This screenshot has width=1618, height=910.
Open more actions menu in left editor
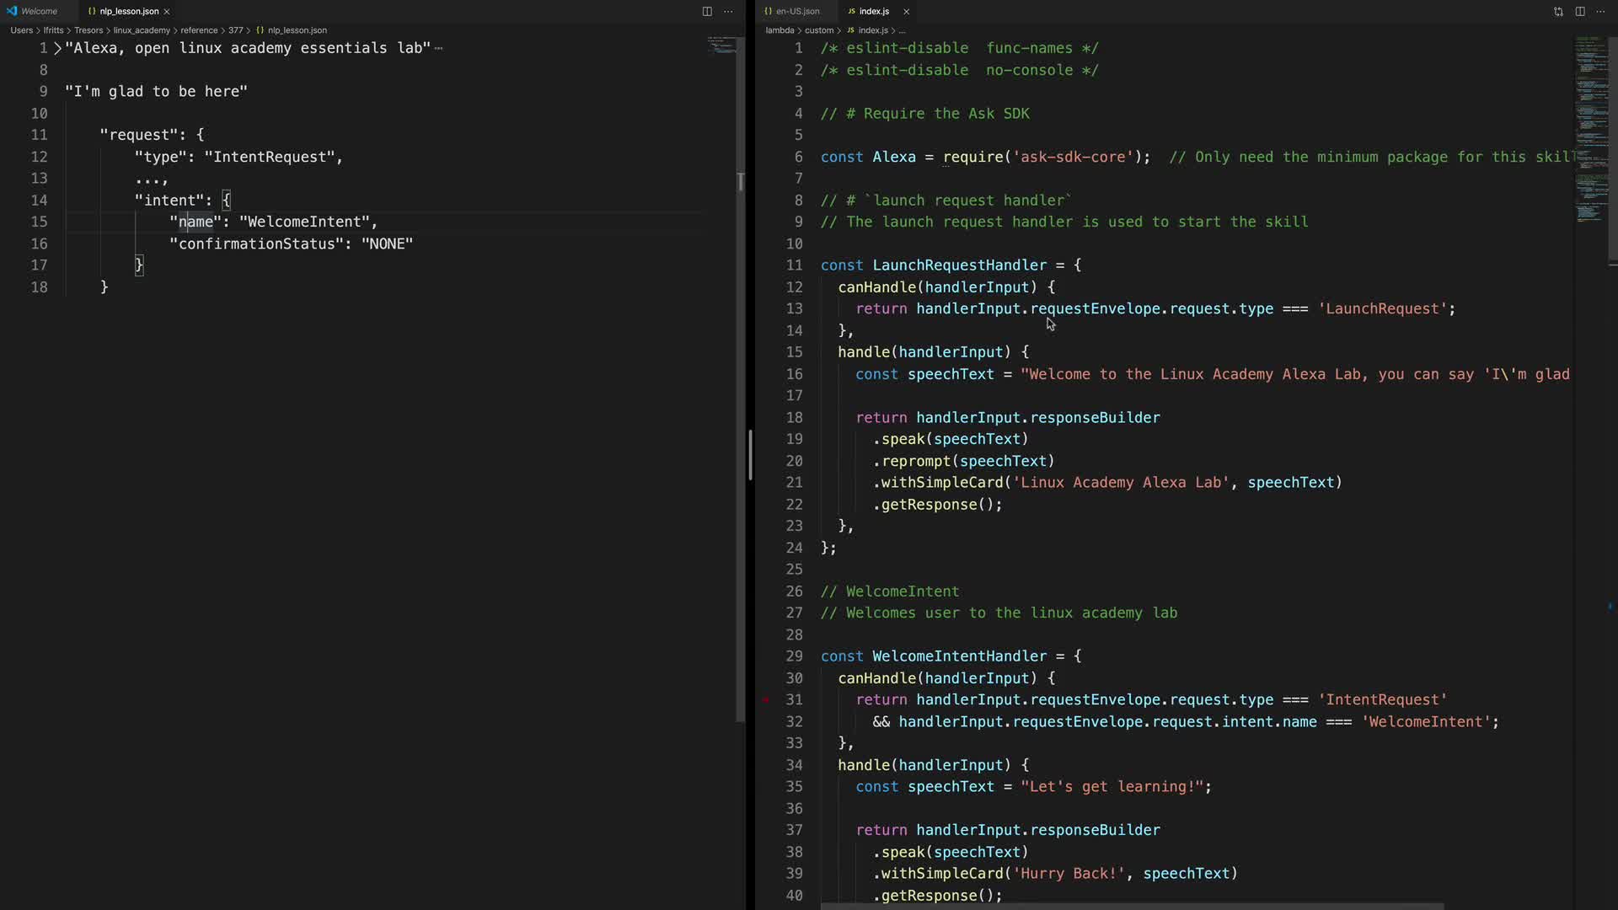[x=728, y=11]
